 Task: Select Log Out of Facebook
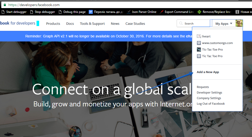click(211, 104)
